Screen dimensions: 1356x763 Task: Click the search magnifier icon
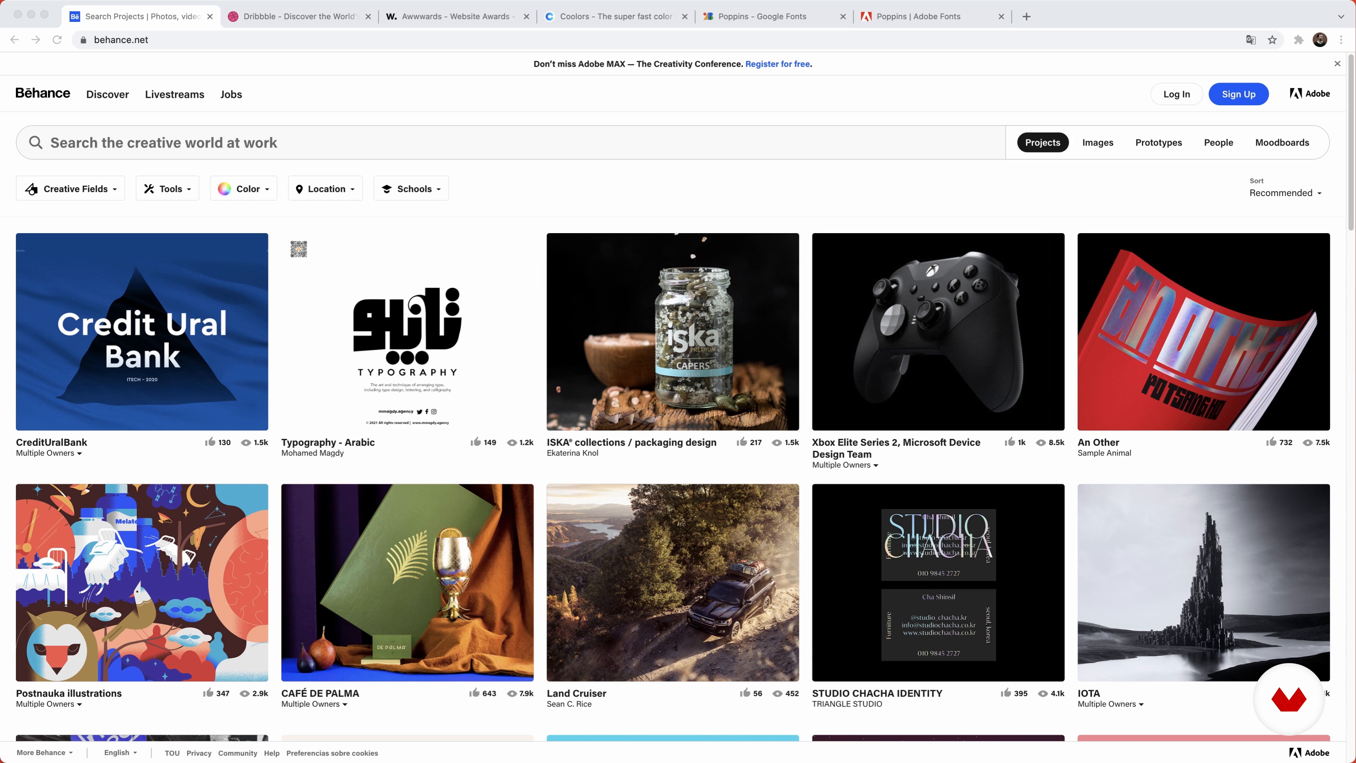tap(36, 143)
